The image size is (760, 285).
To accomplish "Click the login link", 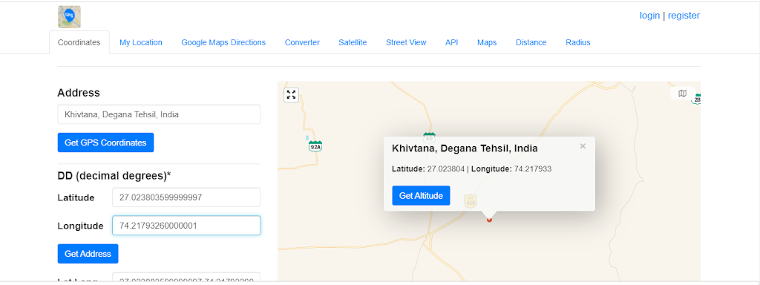I will point(649,16).
